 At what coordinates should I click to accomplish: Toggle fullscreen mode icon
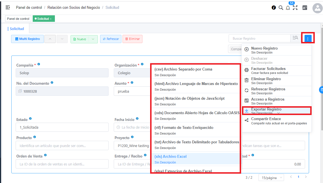(295, 8)
